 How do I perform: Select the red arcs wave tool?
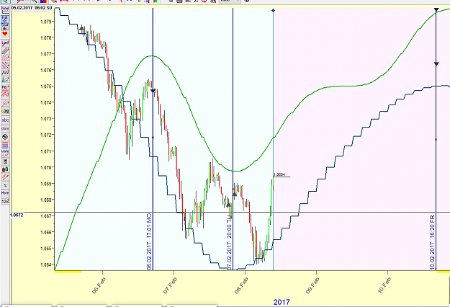5,94
